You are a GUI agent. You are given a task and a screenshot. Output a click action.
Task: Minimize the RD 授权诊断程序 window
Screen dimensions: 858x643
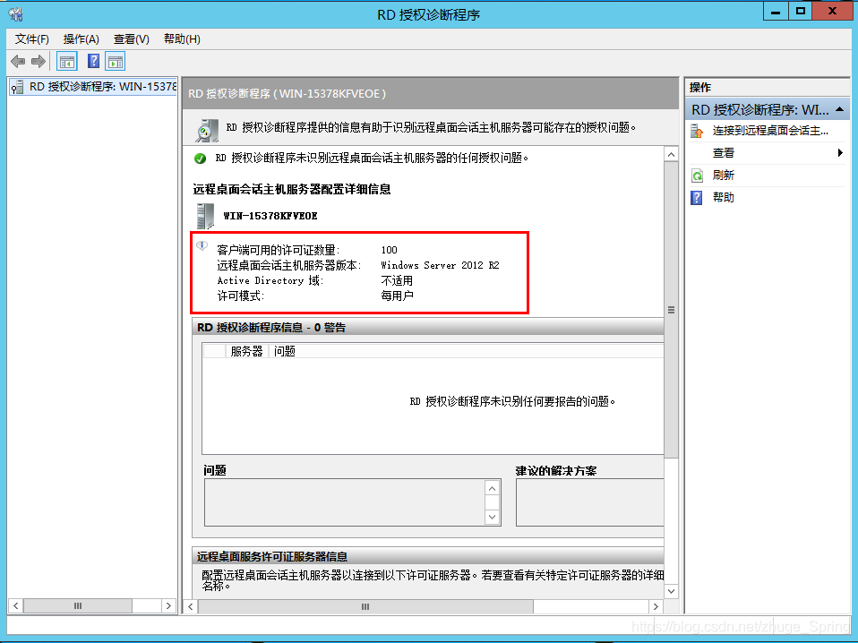776,11
